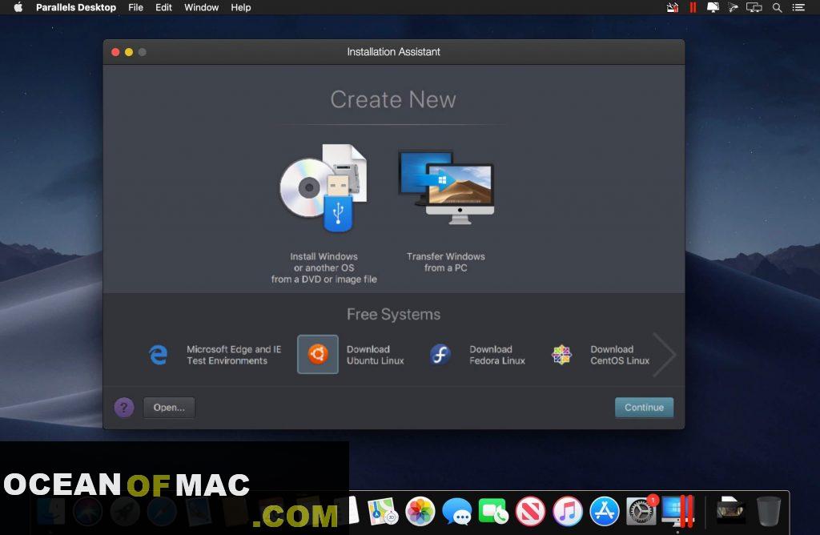Click 'Download CentOS Linux' text
The height and width of the screenshot is (535, 820).
point(620,355)
